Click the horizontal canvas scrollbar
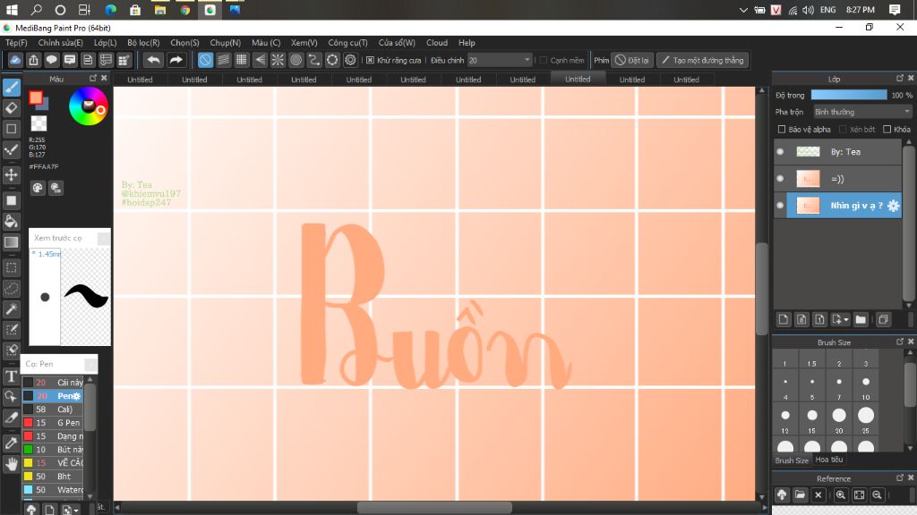Image resolution: width=917 pixels, height=515 pixels. tap(434, 508)
